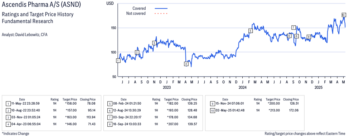Click closing price '139.25'
This screenshot has width=349, height=136.
pyautogui.click(x=192, y=104)
